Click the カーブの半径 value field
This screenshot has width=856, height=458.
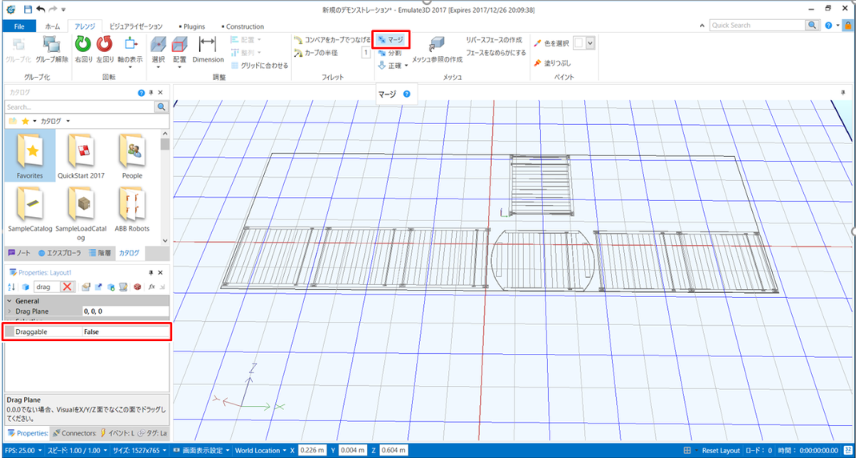tap(366, 53)
